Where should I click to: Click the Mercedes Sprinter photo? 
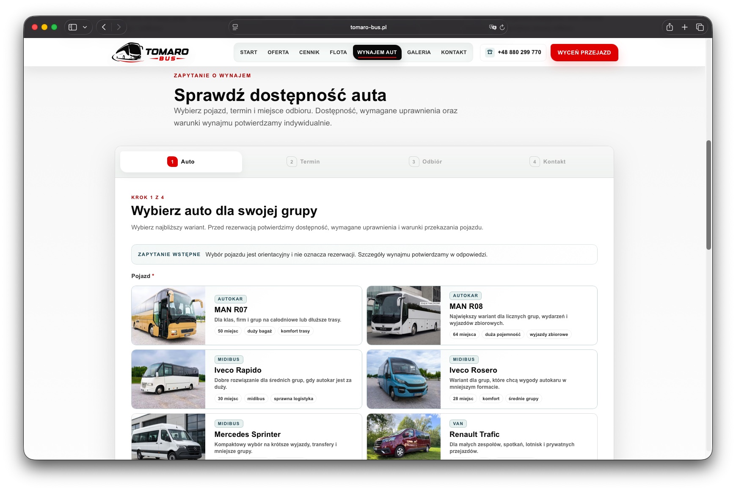click(x=168, y=437)
